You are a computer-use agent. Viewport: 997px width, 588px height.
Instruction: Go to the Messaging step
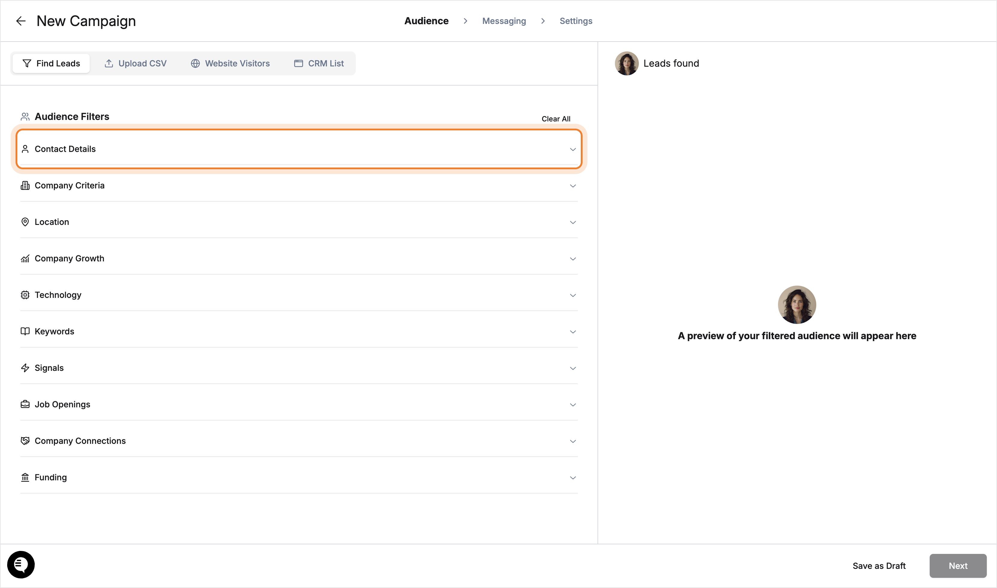504,21
